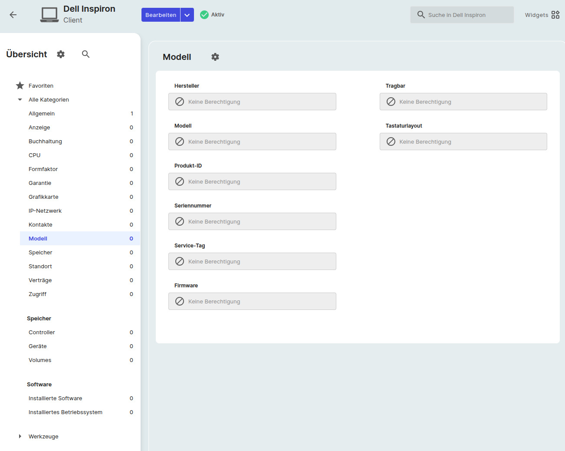Click the search magnifier beside Übersicht
Viewport: 565px width, 451px height.
[x=85, y=54]
